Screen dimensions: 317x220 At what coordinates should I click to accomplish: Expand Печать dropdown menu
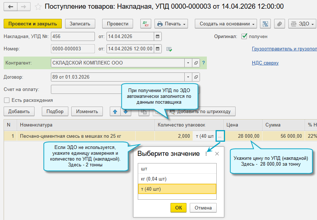coord(171,24)
